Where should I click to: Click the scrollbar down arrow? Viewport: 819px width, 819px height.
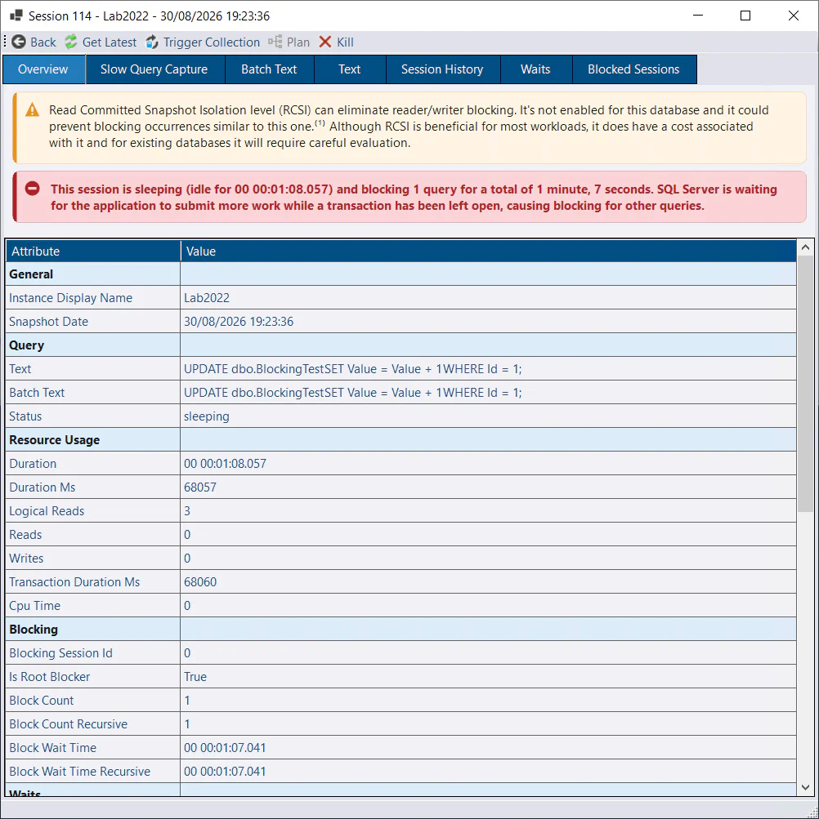pyautogui.click(x=805, y=787)
